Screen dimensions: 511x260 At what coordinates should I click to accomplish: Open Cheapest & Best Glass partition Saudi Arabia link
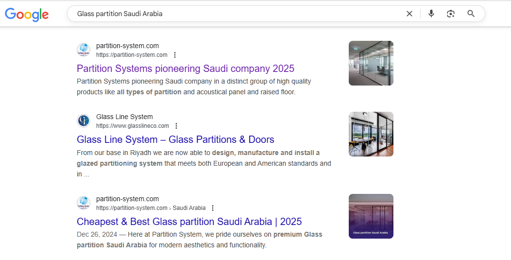point(189,222)
